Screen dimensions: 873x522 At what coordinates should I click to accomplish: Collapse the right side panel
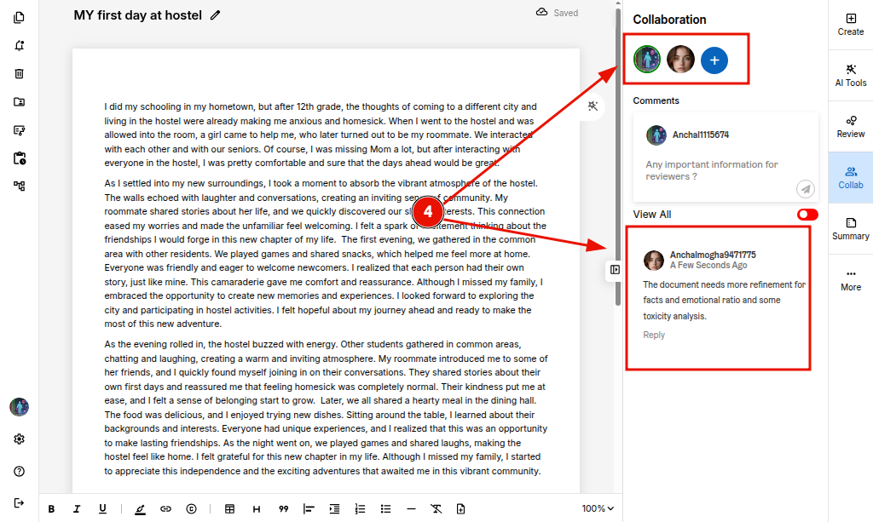point(615,270)
